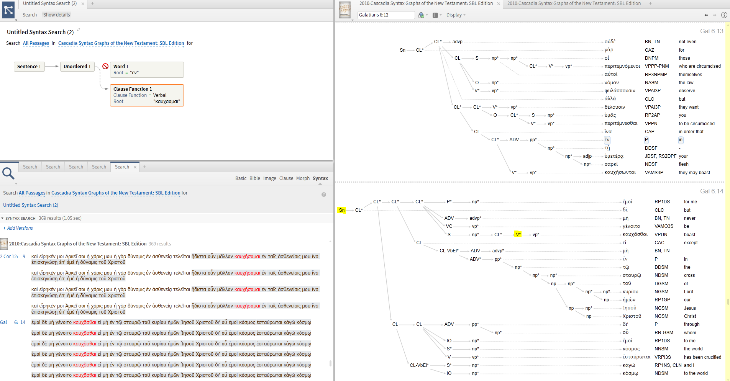Switch to the first Search tab
The width and height of the screenshot is (730, 381).
pos(30,167)
